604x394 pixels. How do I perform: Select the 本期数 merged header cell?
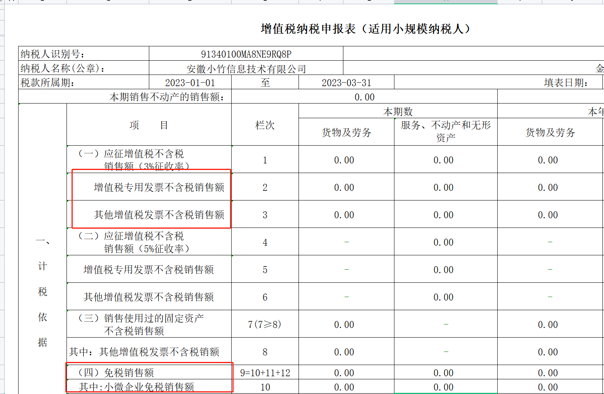click(x=398, y=111)
